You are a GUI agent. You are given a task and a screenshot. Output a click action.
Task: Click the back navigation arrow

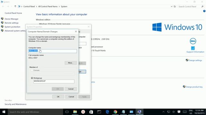(x=3, y=6)
